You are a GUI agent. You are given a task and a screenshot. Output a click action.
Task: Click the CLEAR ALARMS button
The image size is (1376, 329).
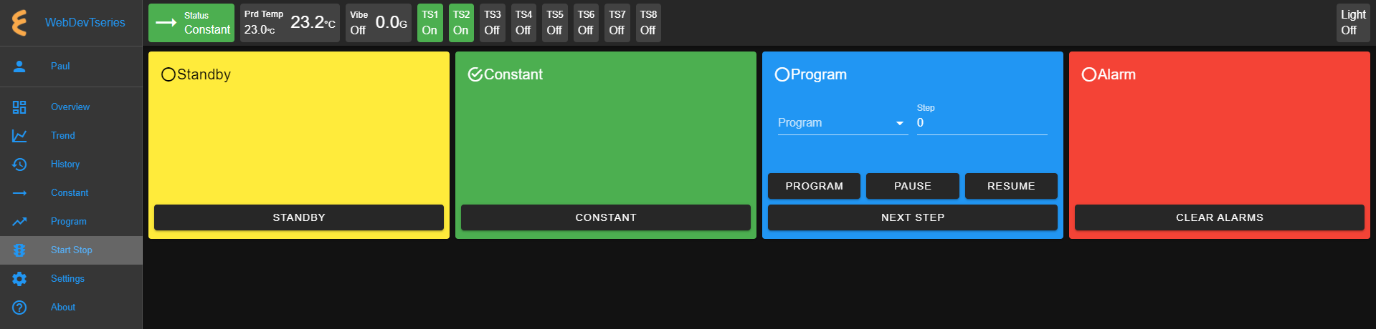(1220, 217)
